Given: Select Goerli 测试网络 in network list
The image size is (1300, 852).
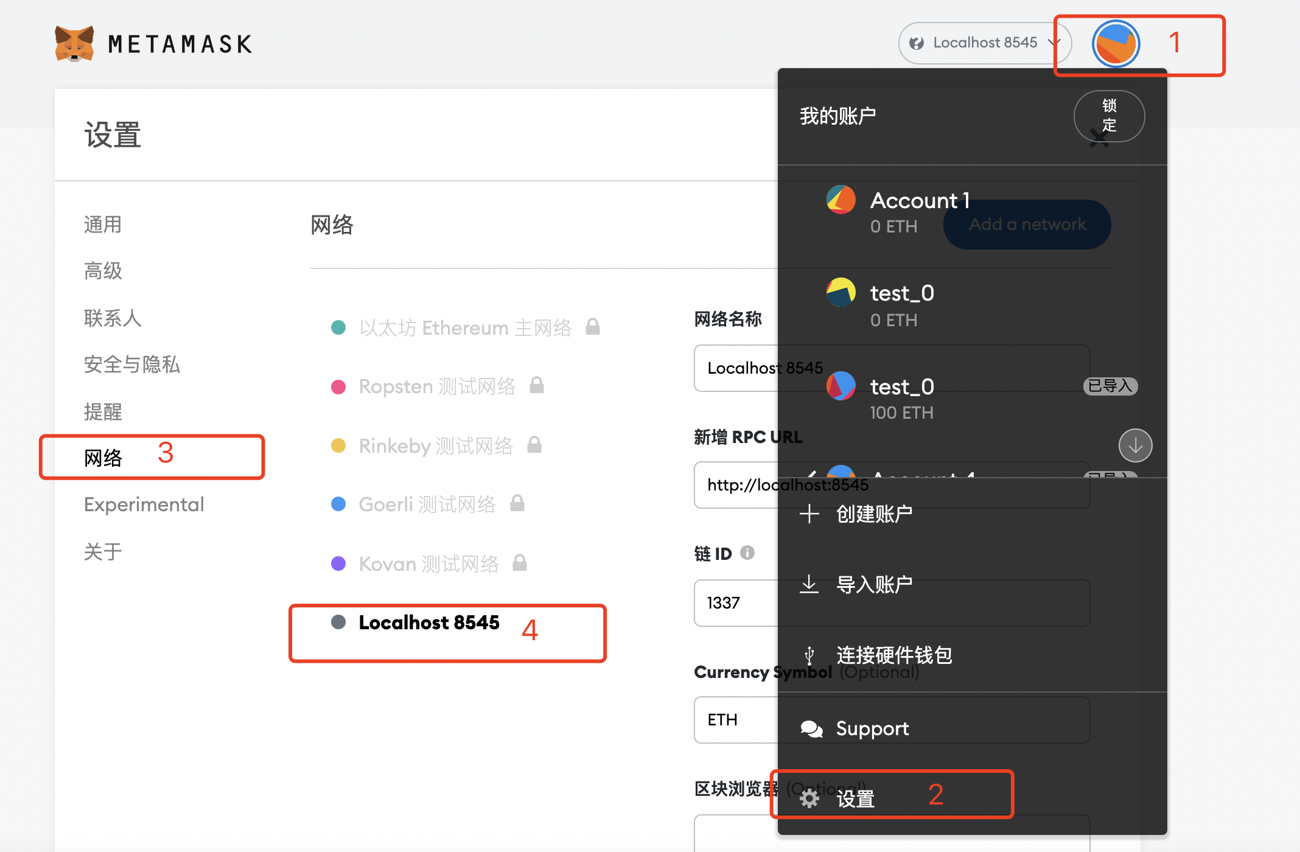Looking at the screenshot, I should coord(427,505).
